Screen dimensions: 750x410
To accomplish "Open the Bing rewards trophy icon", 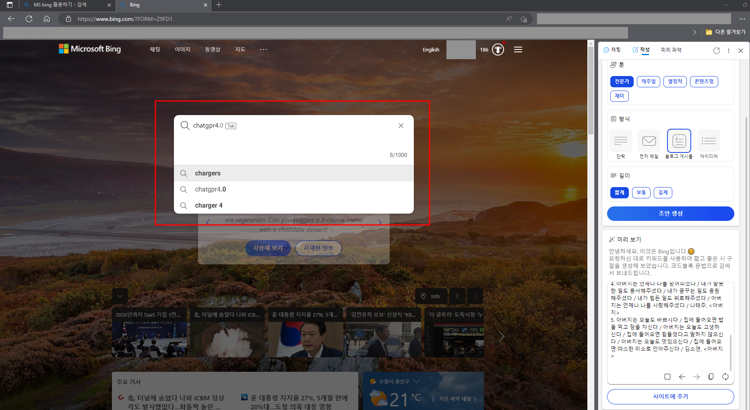I will pyautogui.click(x=498, y=49).
